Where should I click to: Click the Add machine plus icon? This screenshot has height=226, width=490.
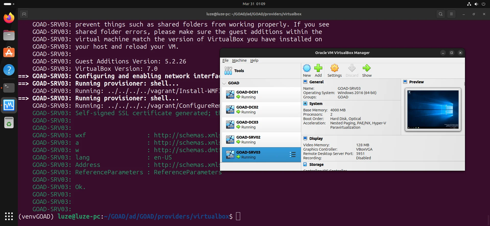coord(318,68)
